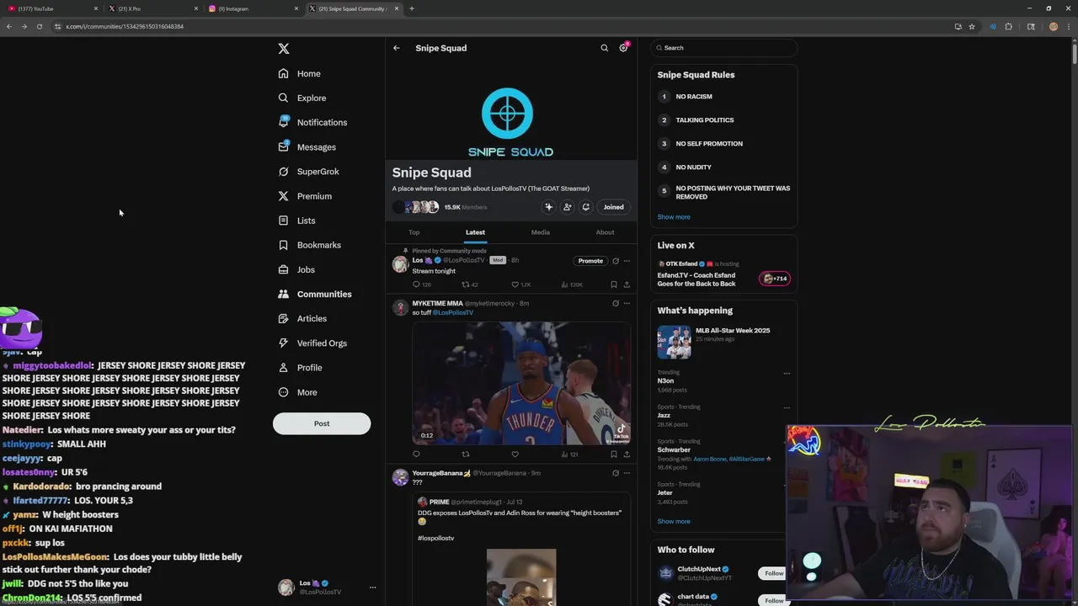Switch to the Latest tab
The image size is (1078, 606).
pyautogui.click(x=475, y=232)
